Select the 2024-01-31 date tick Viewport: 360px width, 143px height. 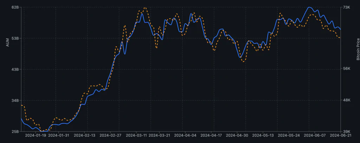click(59, 135)
